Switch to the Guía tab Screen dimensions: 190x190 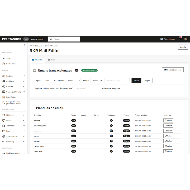coord(51,60)
